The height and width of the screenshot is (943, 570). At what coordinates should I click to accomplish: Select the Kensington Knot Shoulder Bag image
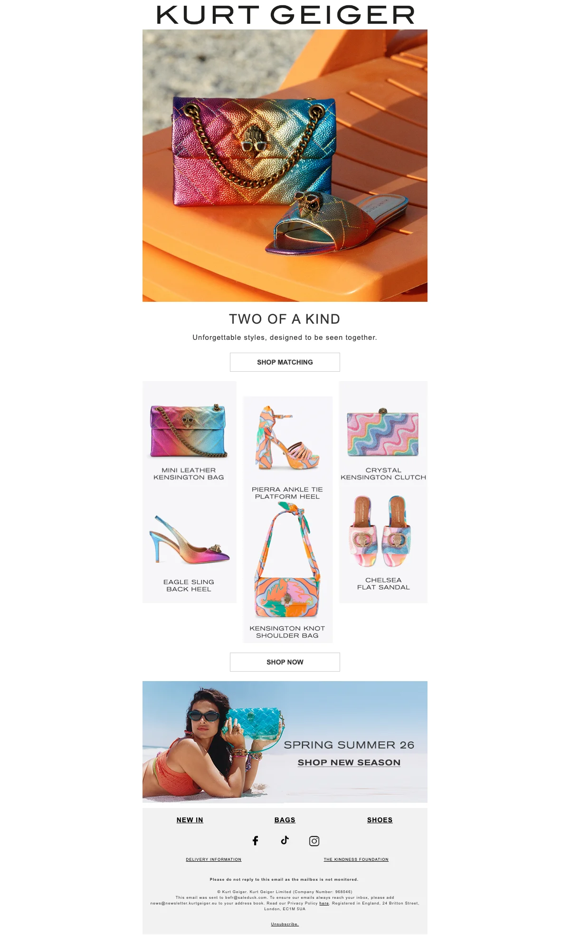tap(287, 561)
